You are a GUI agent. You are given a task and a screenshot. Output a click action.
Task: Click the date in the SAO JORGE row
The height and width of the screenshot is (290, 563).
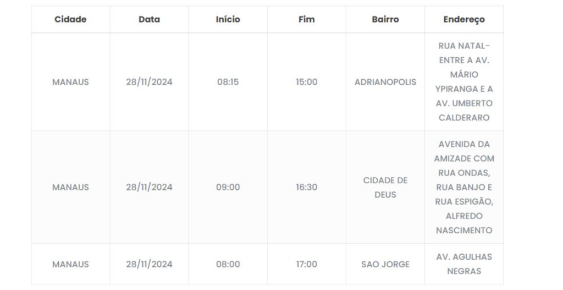pos(149,264)
